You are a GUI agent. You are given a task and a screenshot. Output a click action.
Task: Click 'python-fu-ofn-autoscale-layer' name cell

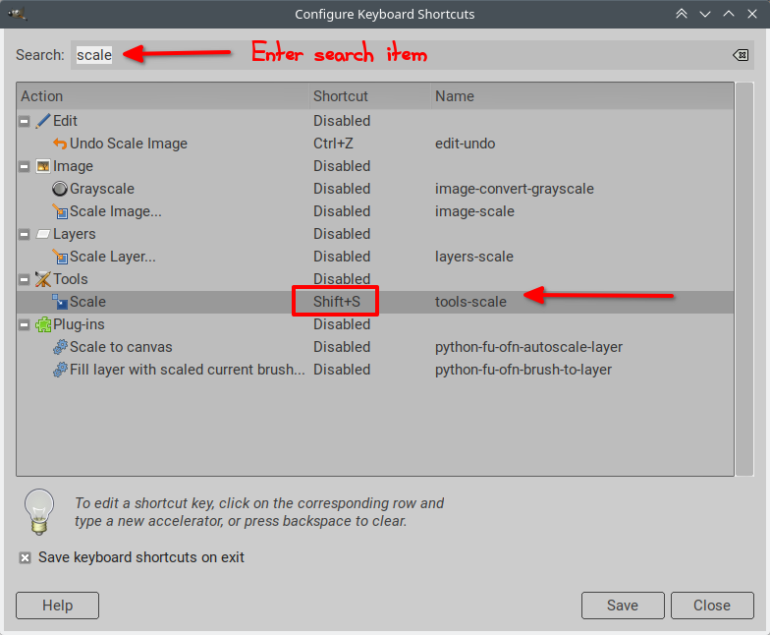coord(528,347)
